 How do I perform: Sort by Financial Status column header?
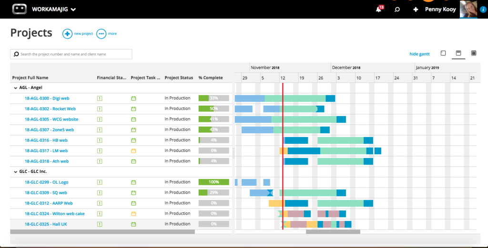[112, 78]
